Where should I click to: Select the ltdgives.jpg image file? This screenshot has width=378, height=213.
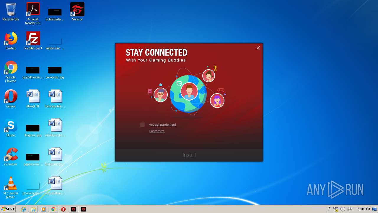pos(33,130)
